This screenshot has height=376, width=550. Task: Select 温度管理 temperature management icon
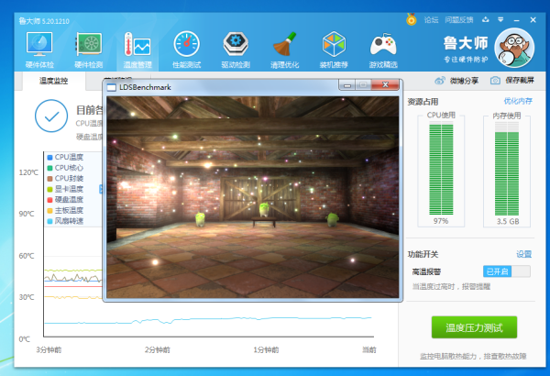coord(137,50)
